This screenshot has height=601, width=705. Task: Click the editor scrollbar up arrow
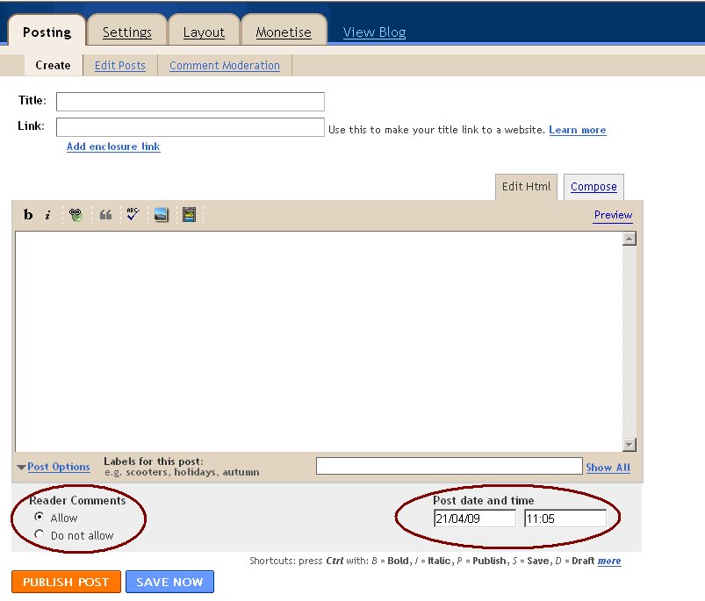[x=629, y=239]
